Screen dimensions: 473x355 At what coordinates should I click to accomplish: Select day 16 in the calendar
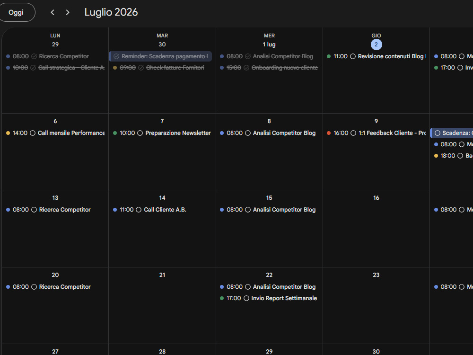(376, 198)
